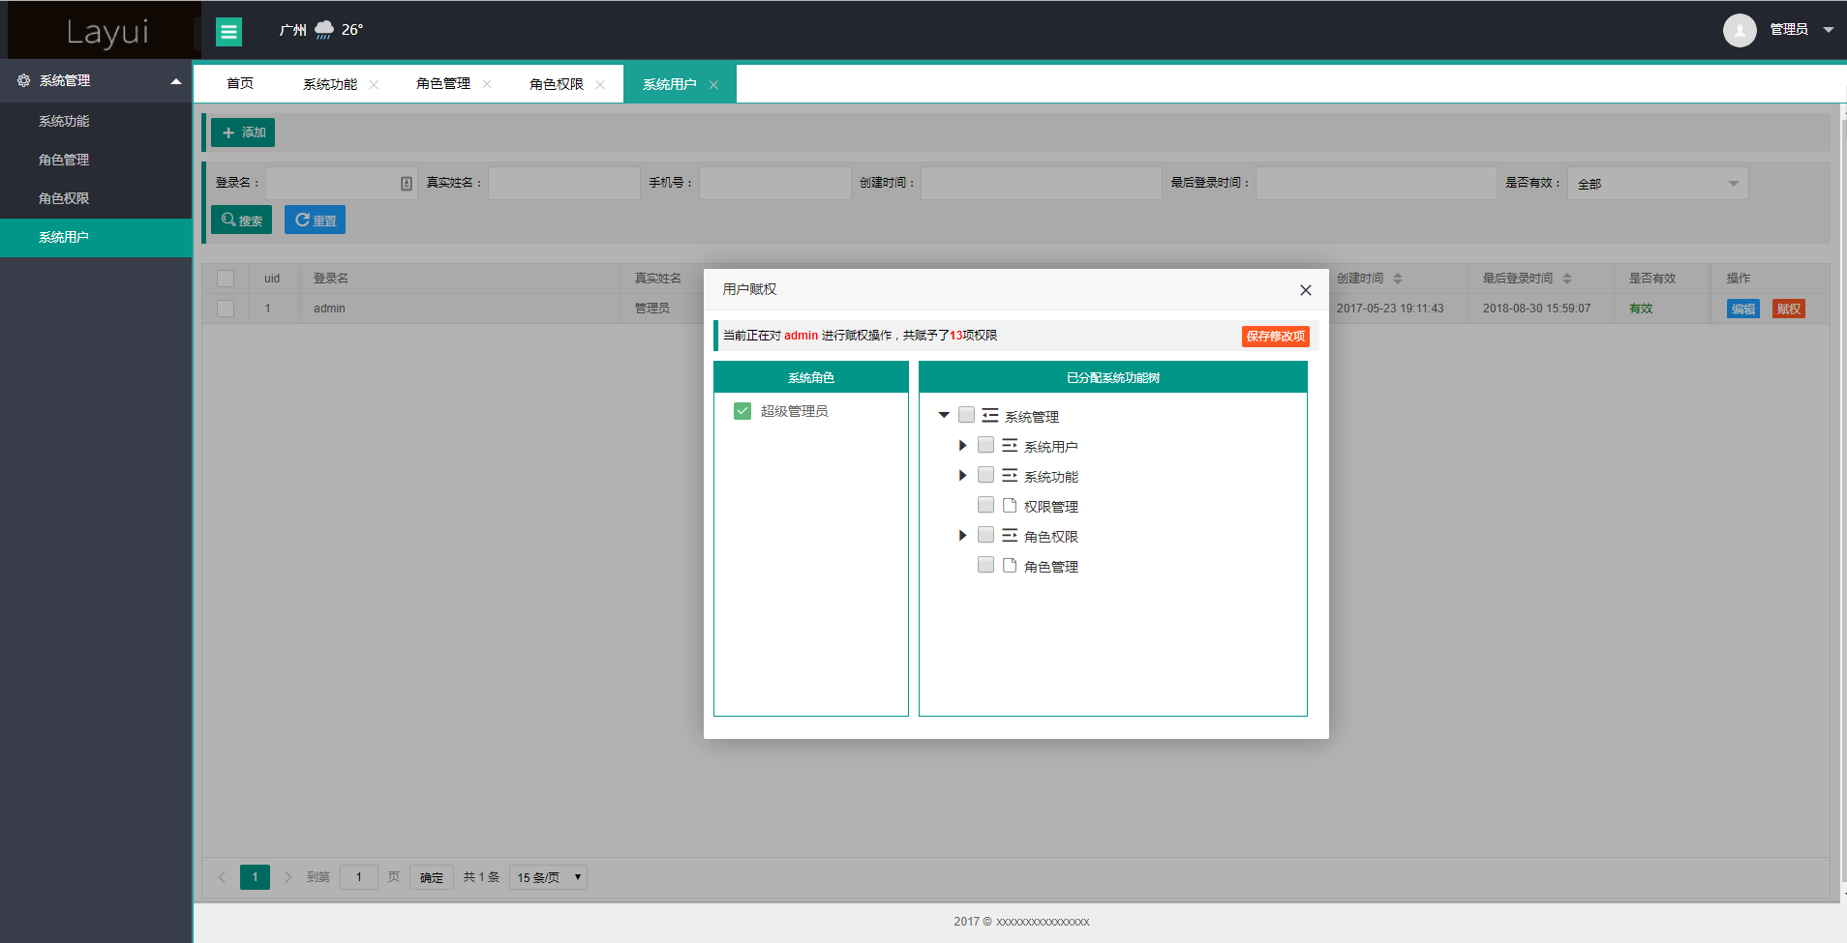Close the 角色管理 tab
The height and width of the screenshot is (943, 1847).
487,84
